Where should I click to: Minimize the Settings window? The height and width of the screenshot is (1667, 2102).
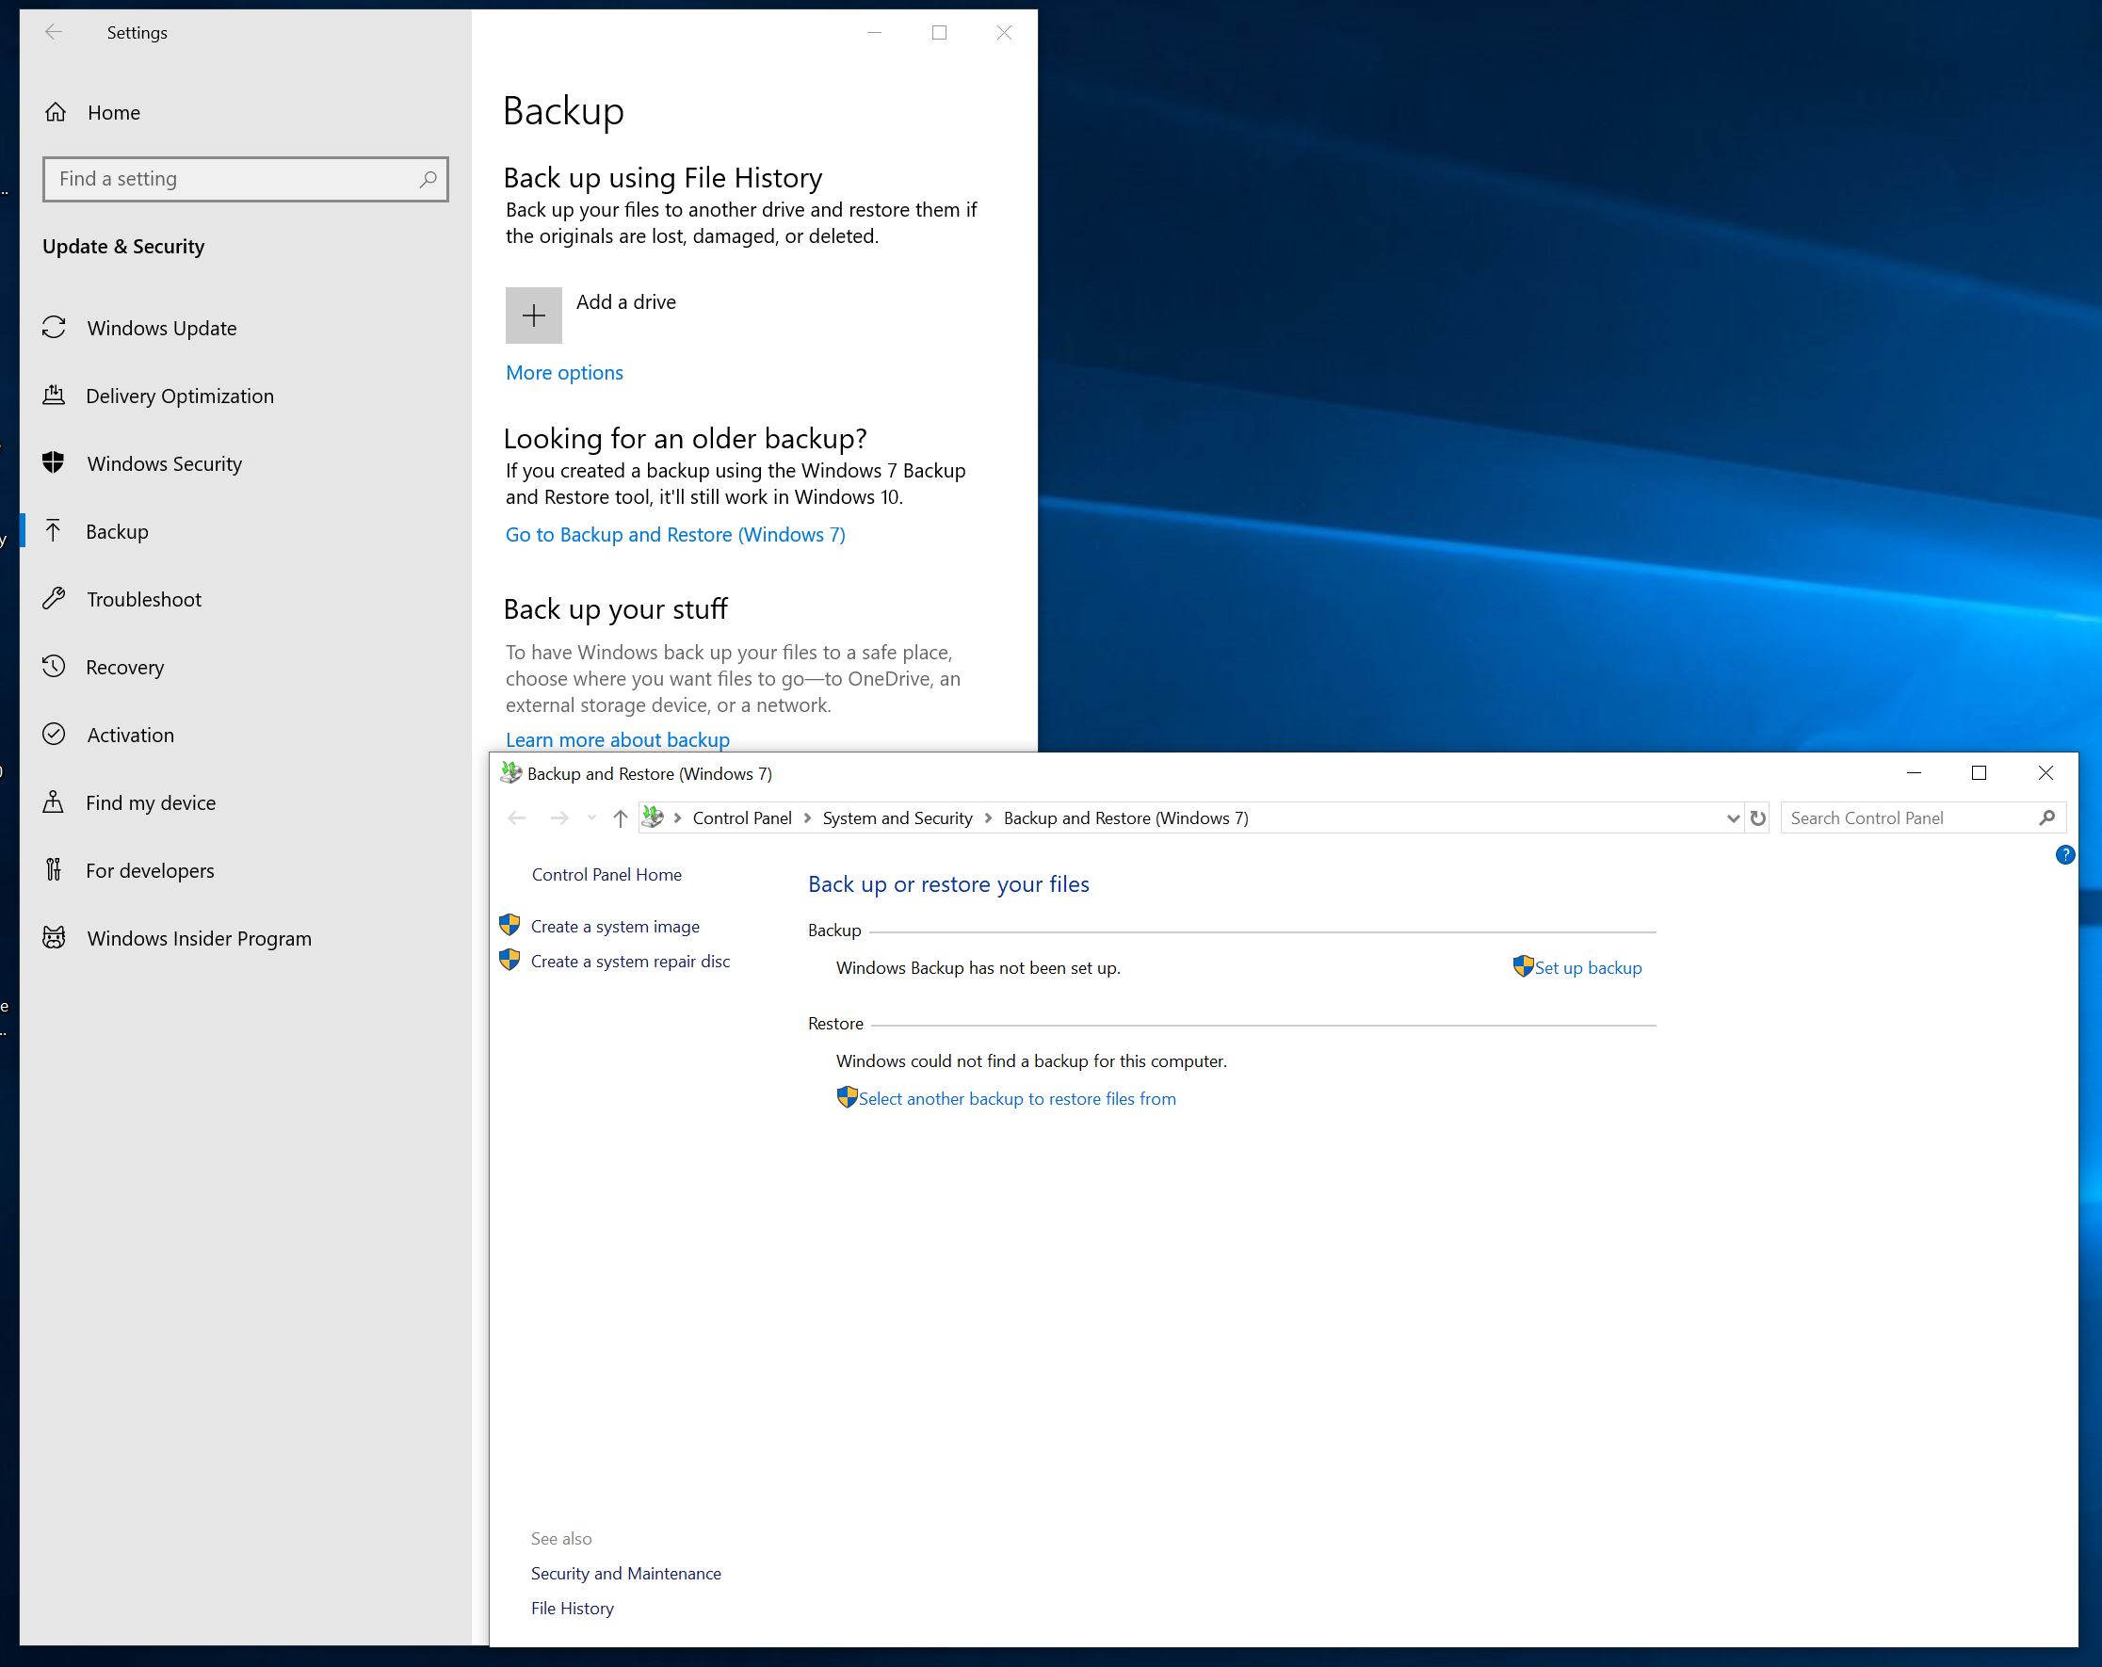coord(875,32)
